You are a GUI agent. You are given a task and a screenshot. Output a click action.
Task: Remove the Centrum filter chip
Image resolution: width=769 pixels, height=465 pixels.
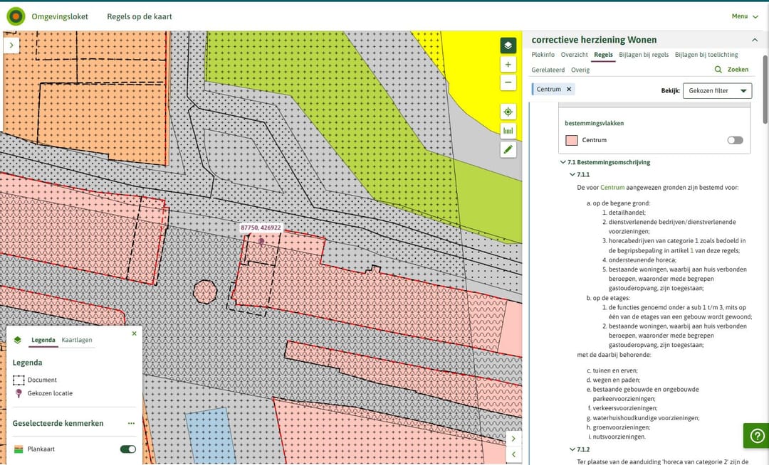tap(569, 89)
